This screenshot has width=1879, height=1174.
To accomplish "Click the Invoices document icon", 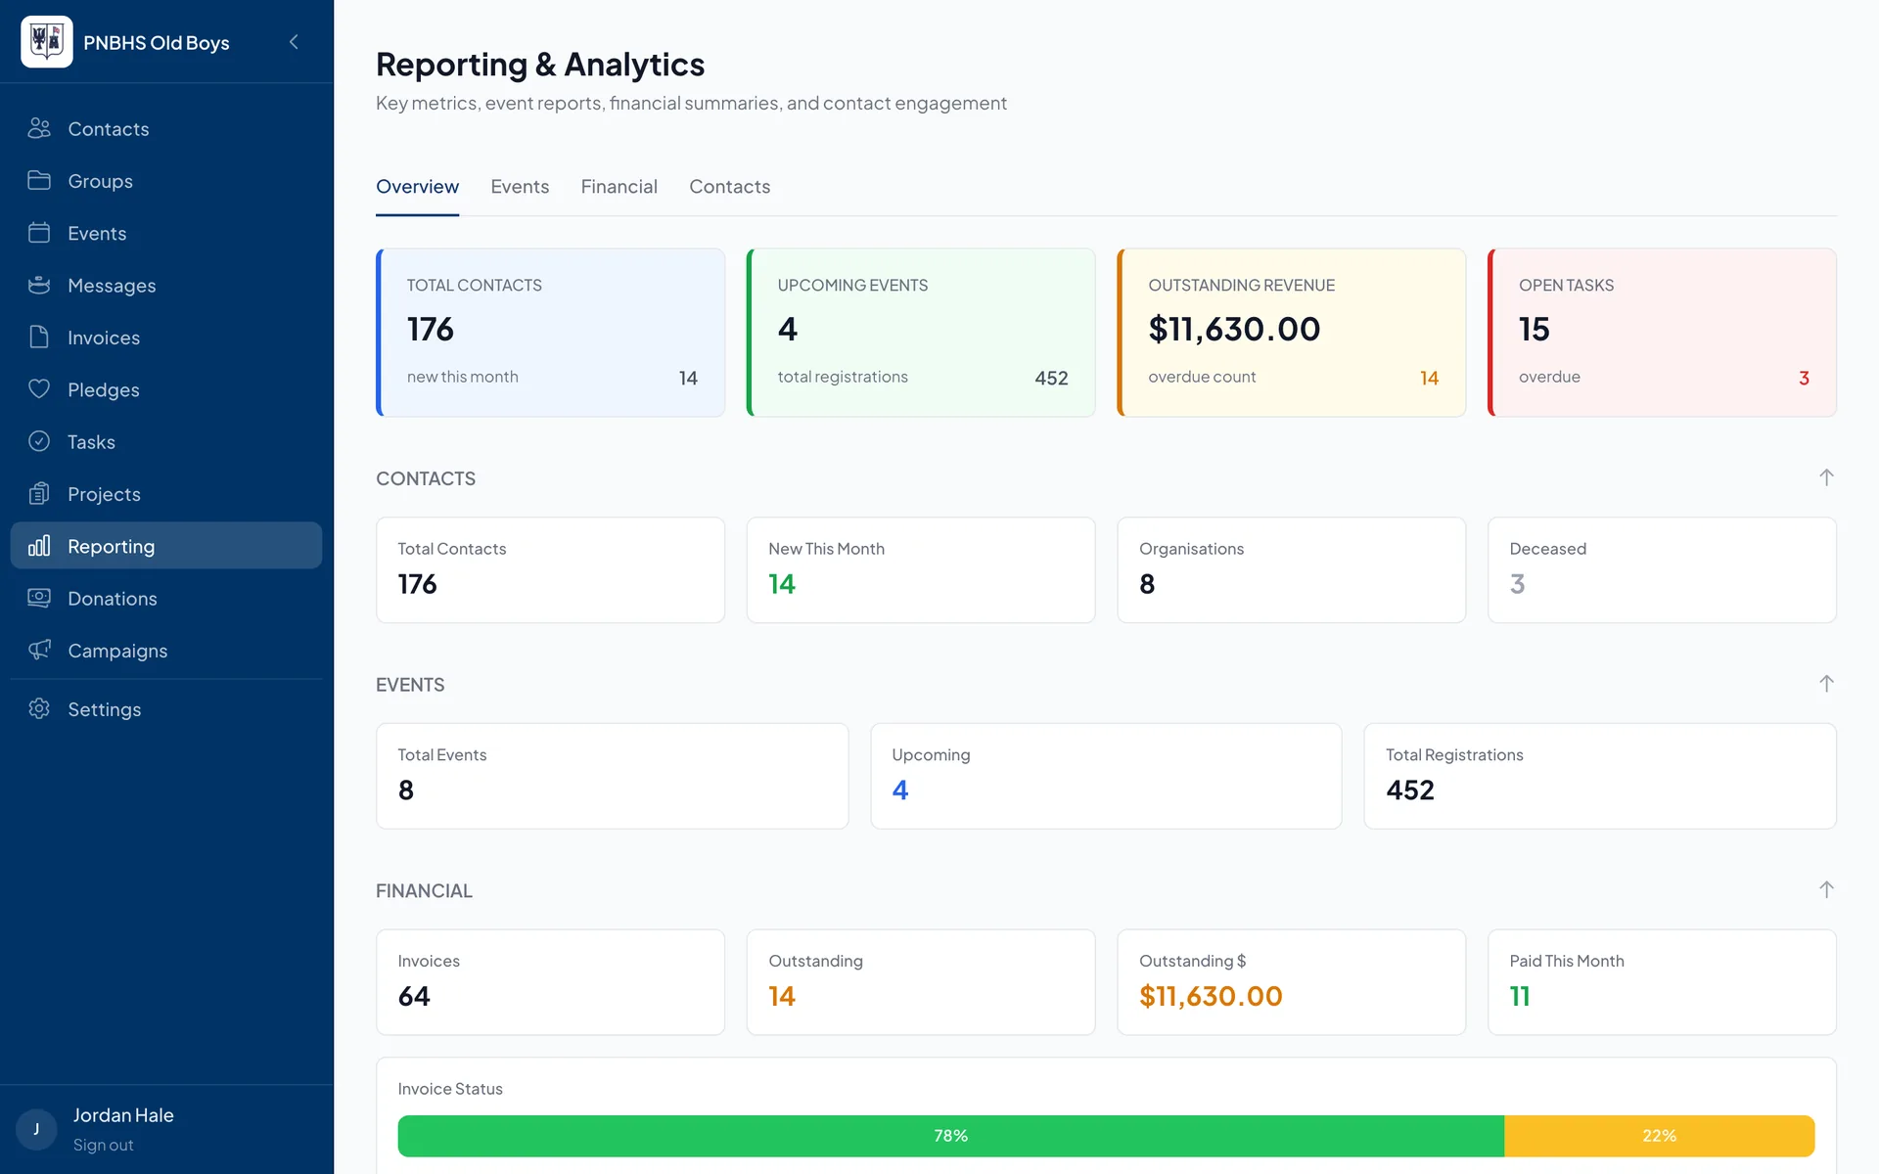I will (39, 337).
